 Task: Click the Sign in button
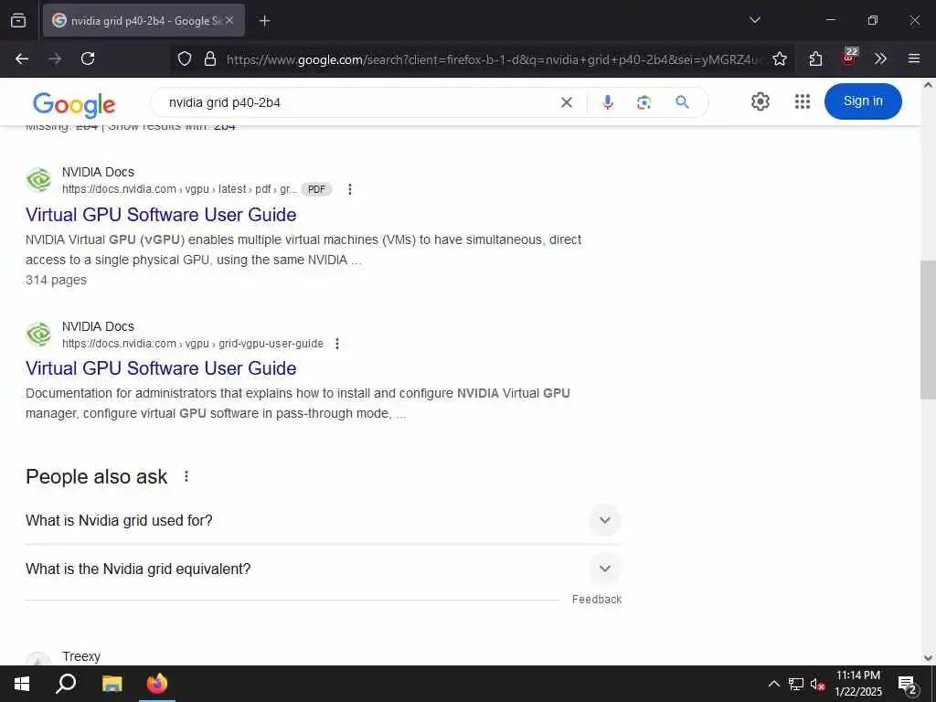point(863,101)
